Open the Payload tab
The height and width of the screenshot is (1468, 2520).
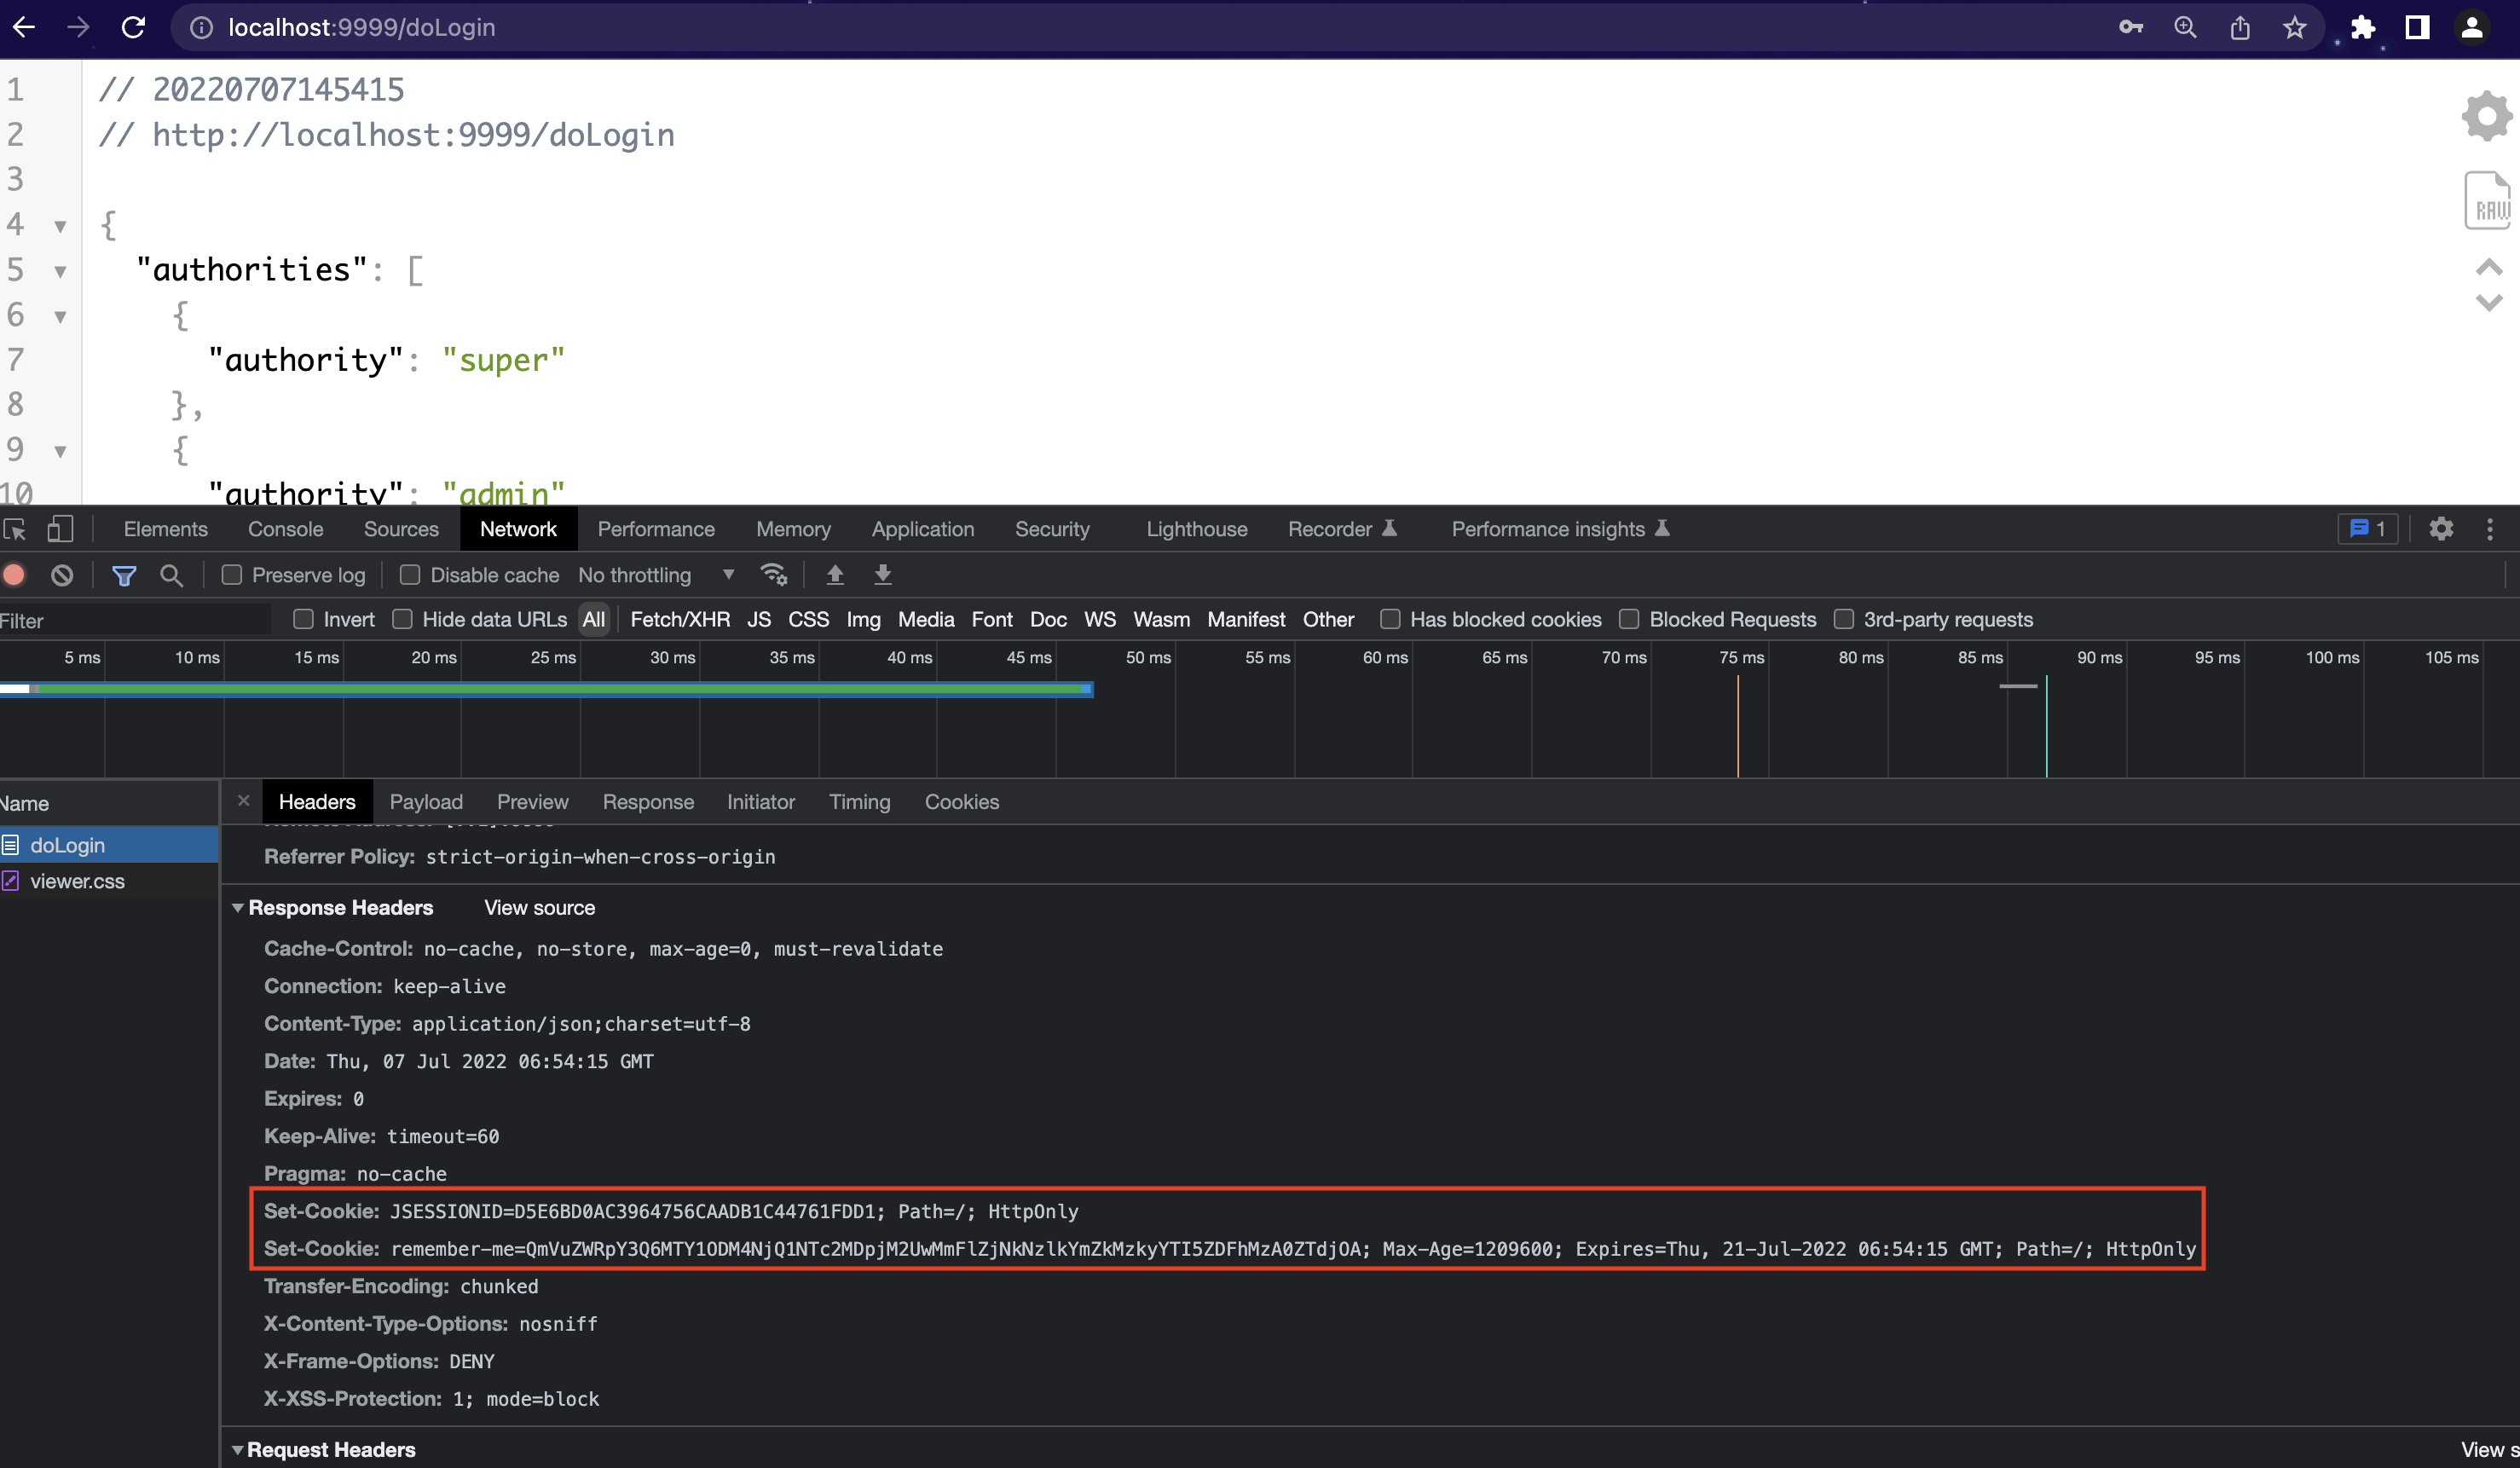pos(426,802)
